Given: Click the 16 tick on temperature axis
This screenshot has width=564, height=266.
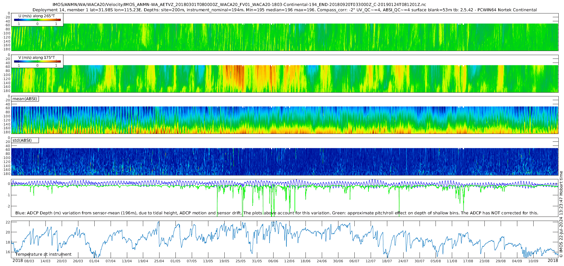Looking at the screenshot, I should (x=8, y=252).
